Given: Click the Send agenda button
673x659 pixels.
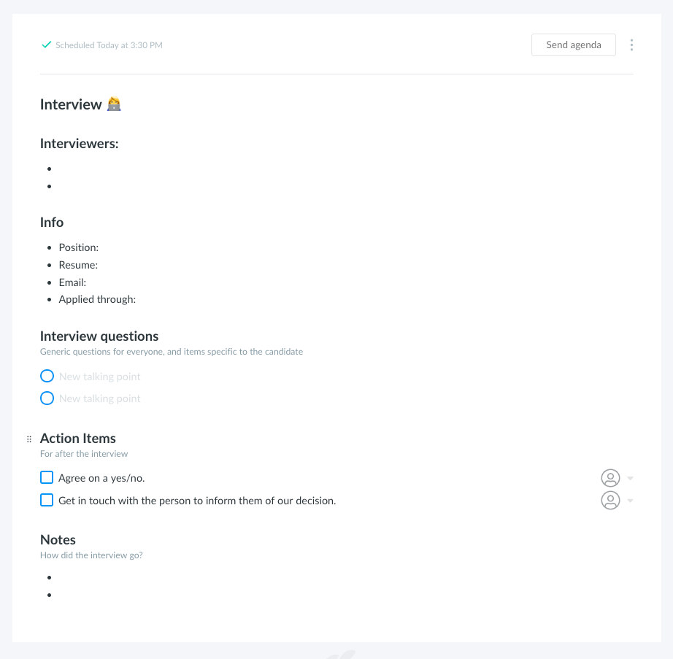Looking at the screenshot, I should click(x=574, y=45).
